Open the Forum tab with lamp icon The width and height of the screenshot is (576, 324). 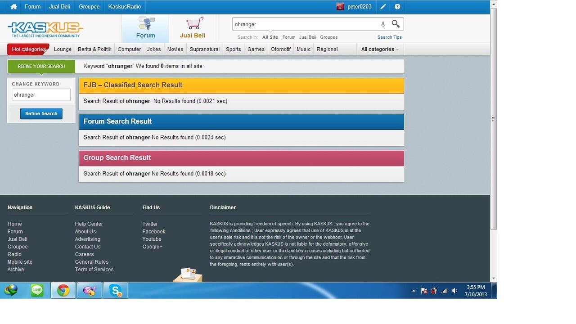click(145, 28)
